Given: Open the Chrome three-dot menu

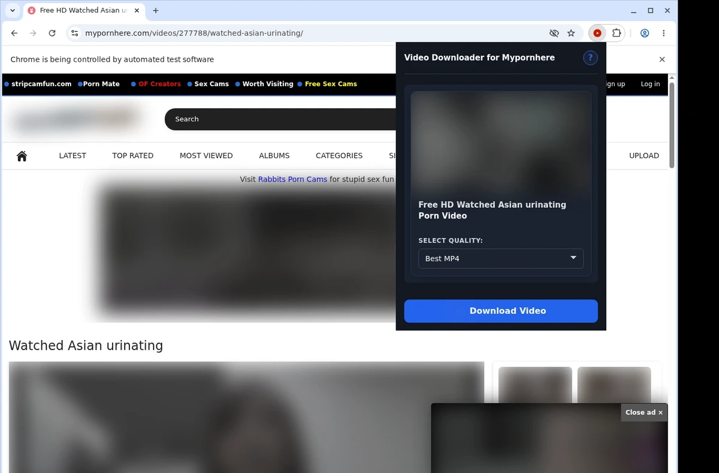Looking at the screenshot, I should [663, 33].
